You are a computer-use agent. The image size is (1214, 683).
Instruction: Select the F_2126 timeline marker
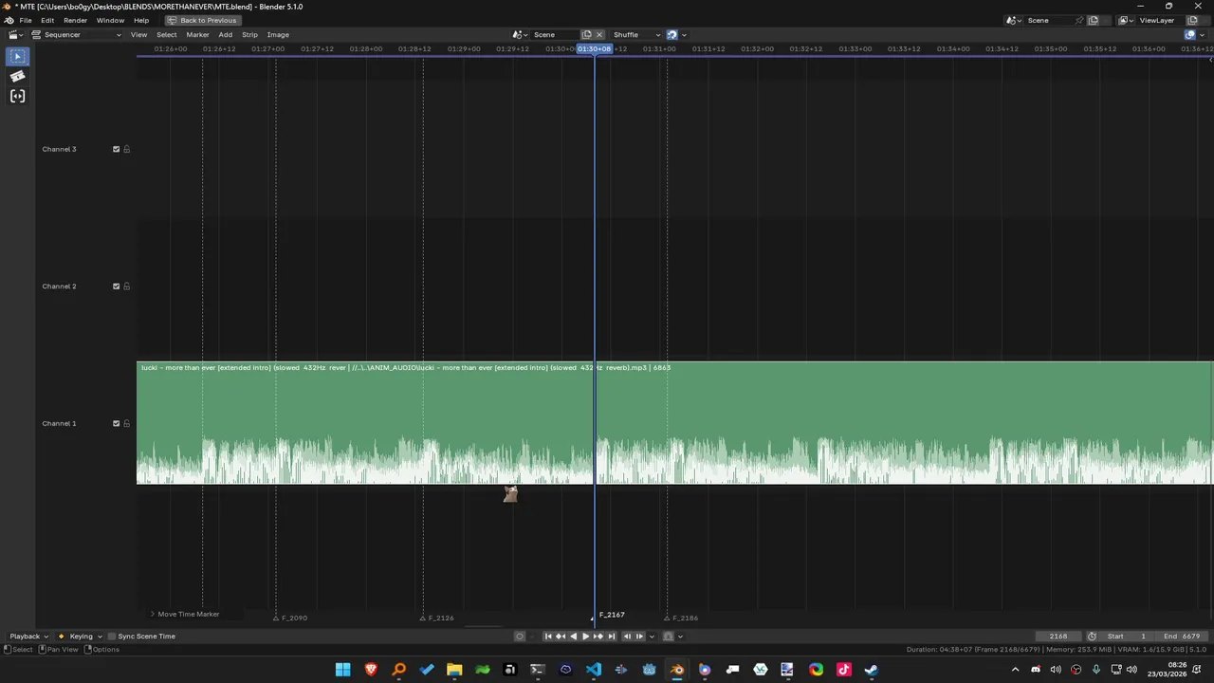[437, 618]
